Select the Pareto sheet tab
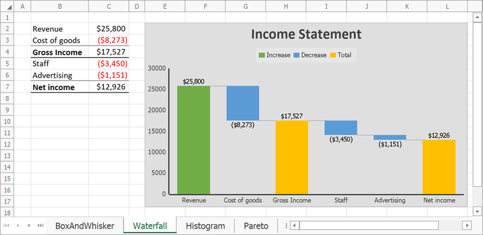The image size is (483, 235). coord(256,226)
